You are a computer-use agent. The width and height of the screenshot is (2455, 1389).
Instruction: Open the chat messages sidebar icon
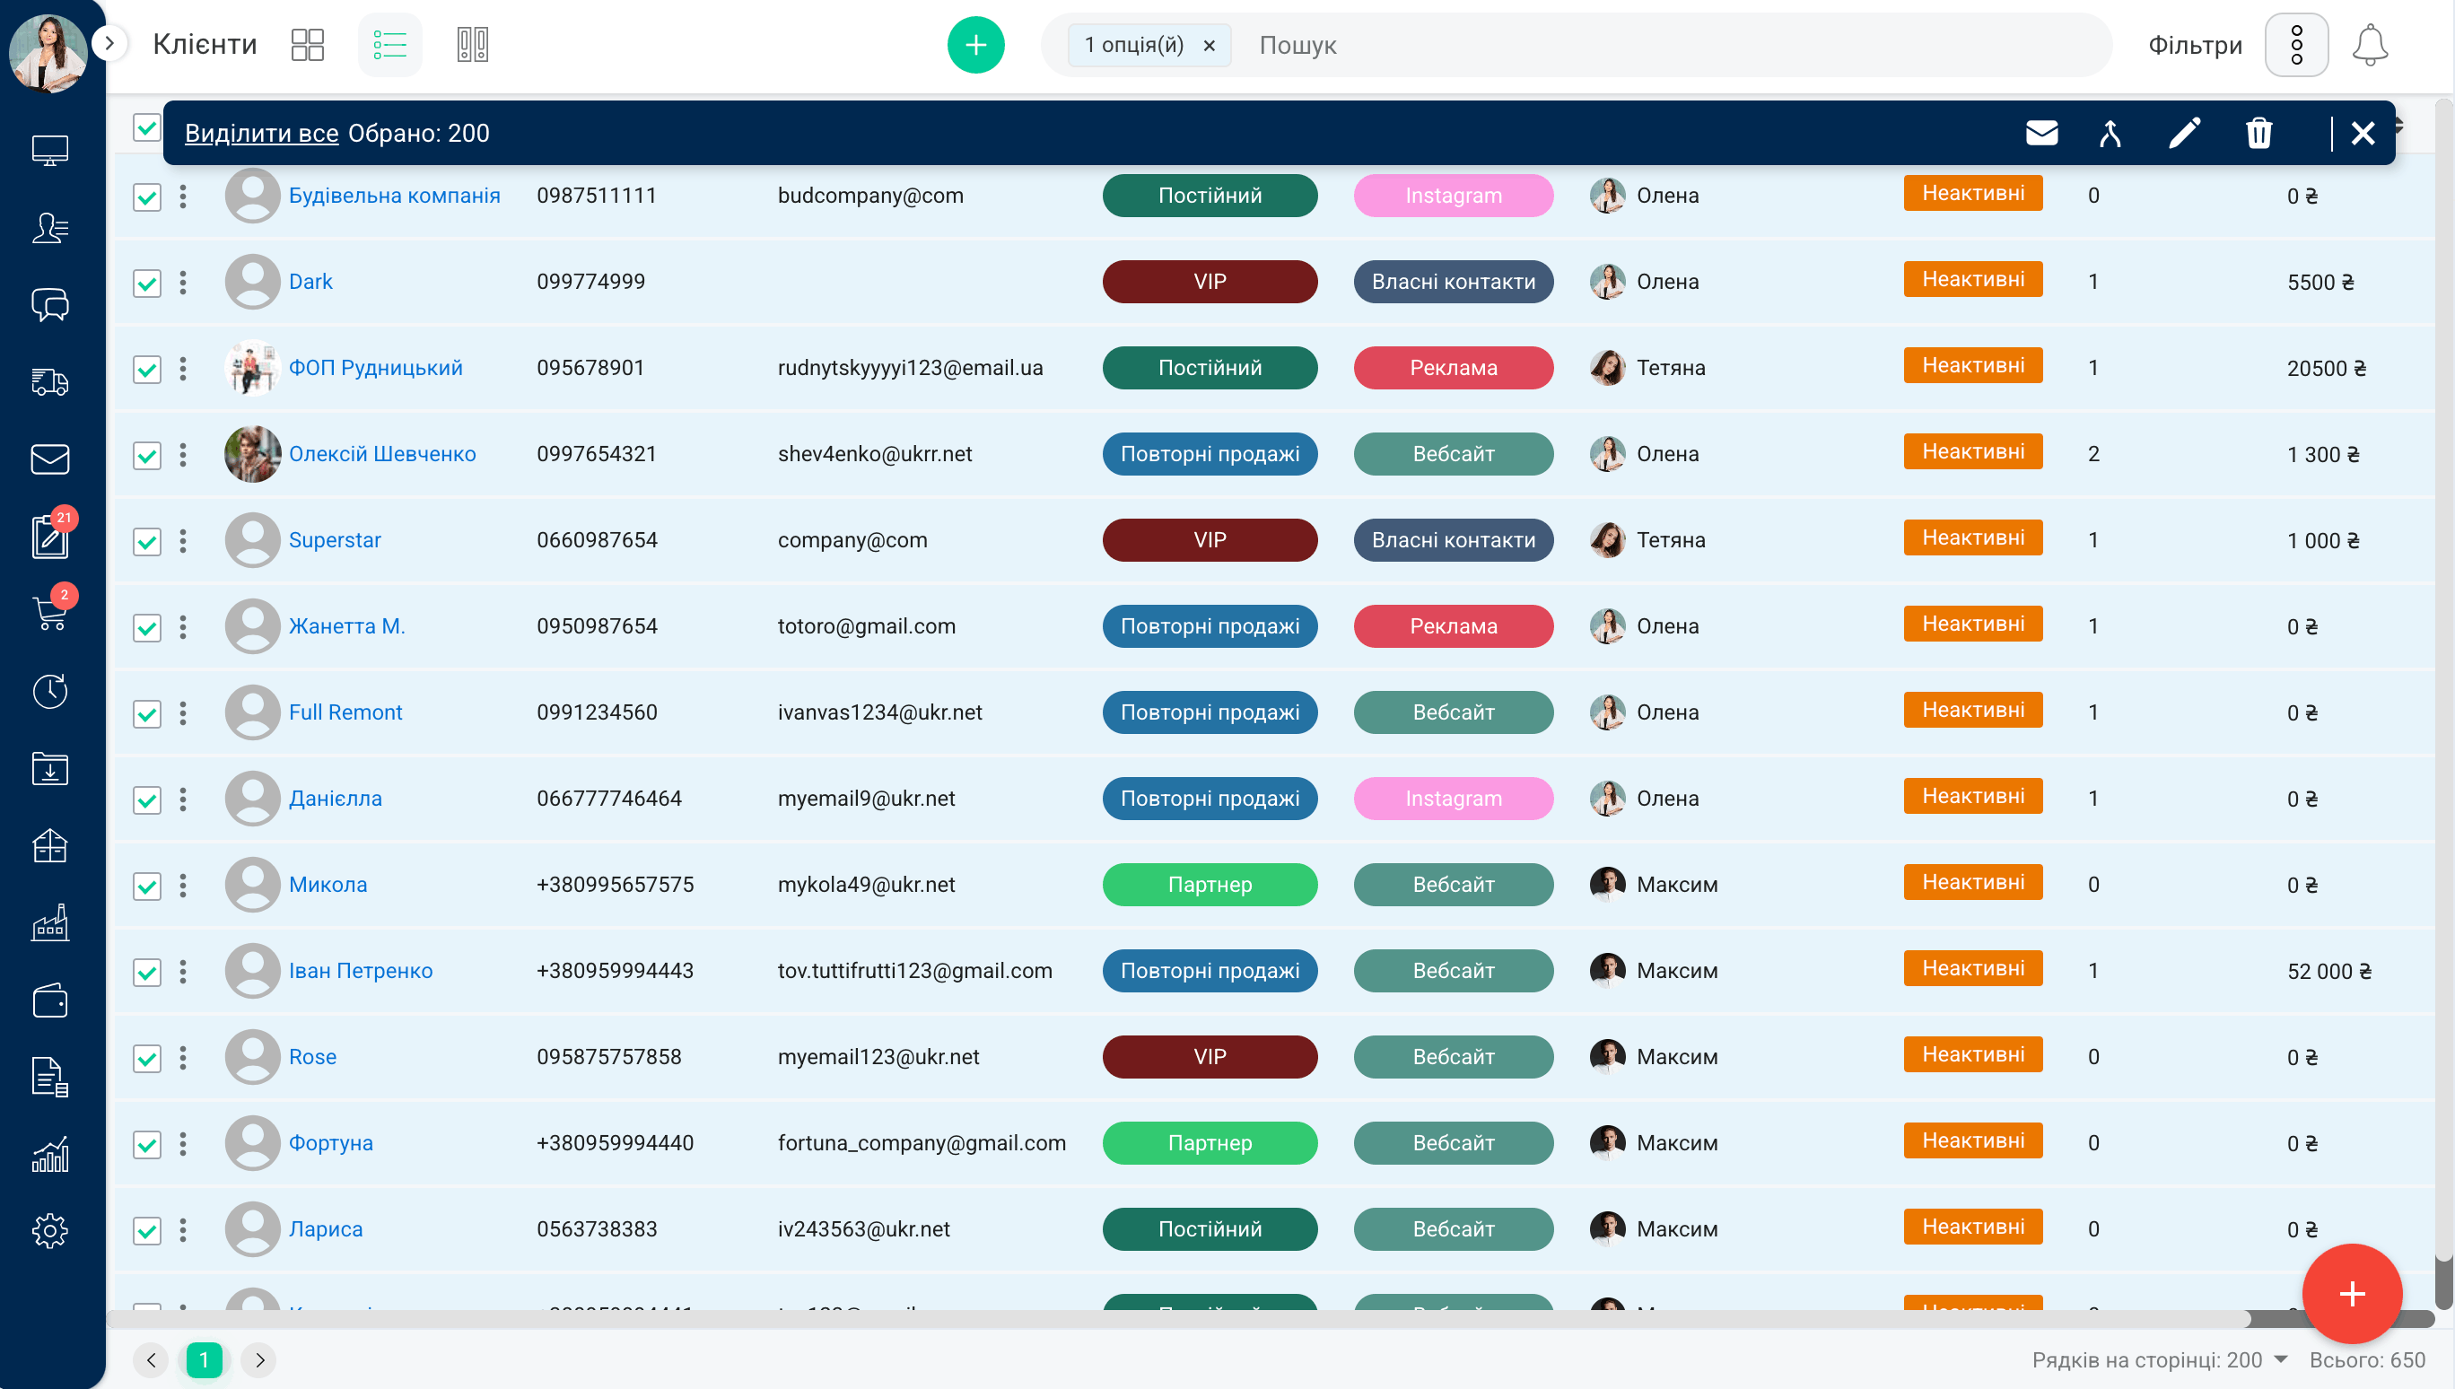click(49, 305)
